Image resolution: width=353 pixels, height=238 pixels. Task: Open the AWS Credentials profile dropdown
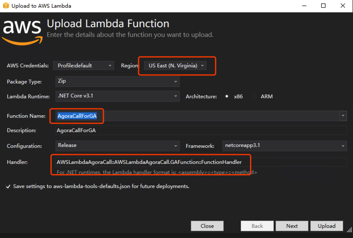(83, 66)
